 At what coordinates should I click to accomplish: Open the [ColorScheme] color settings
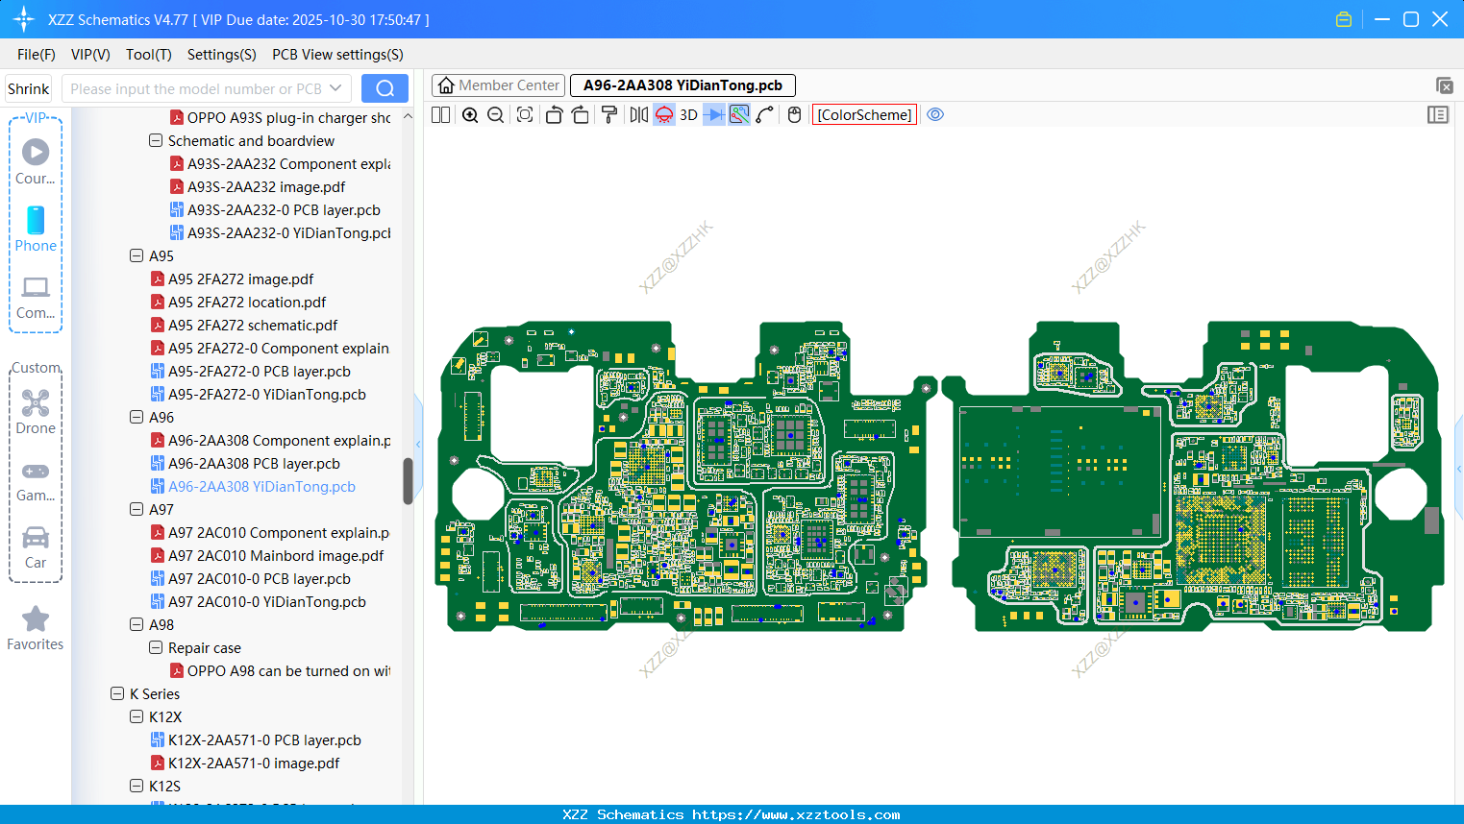(x=863, y=114)
